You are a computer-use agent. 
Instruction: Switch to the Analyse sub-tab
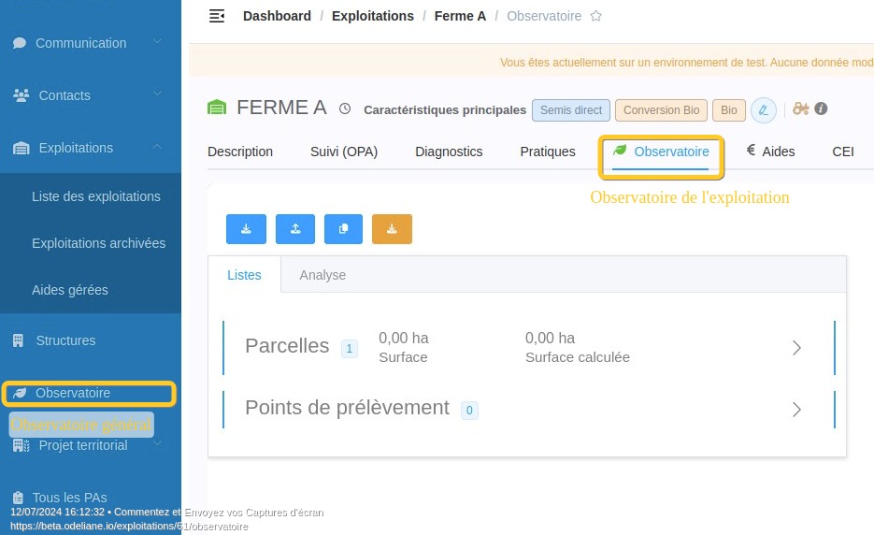click(x=322, y=275)
